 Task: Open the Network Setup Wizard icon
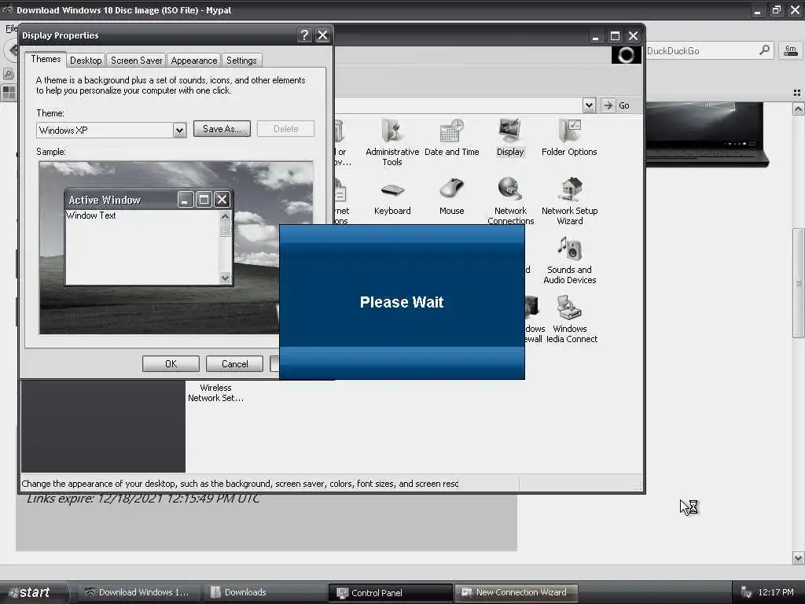coord(569,202)
